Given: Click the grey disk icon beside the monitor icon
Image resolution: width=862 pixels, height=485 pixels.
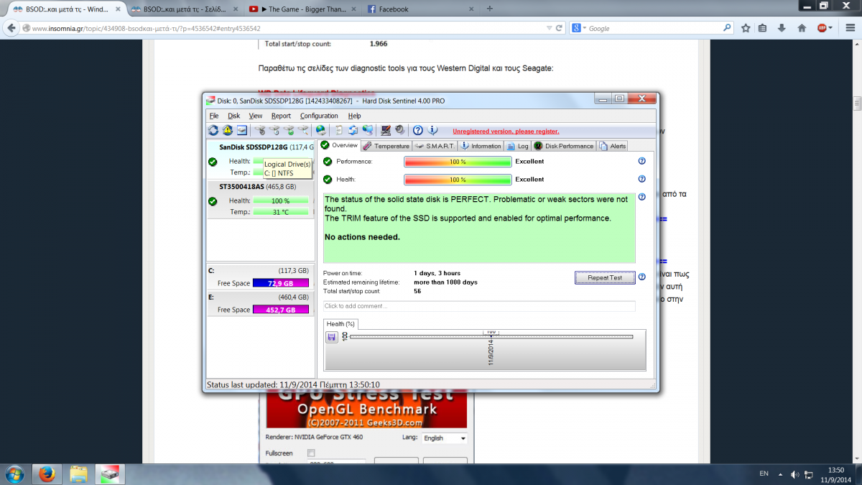Looking at the screenshot, I should pos(399,130).
